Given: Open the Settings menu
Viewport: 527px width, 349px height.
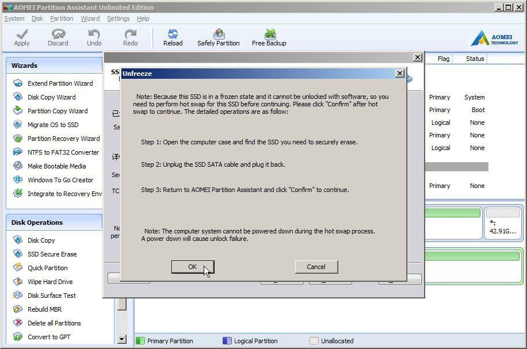Looking at the screenshot, I should click(x=119, y=18).
